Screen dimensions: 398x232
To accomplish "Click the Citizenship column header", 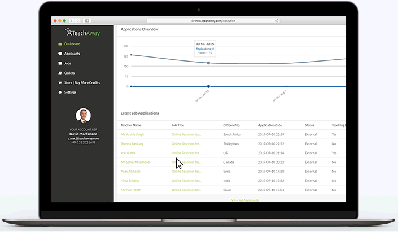I will tap(231, 125).
